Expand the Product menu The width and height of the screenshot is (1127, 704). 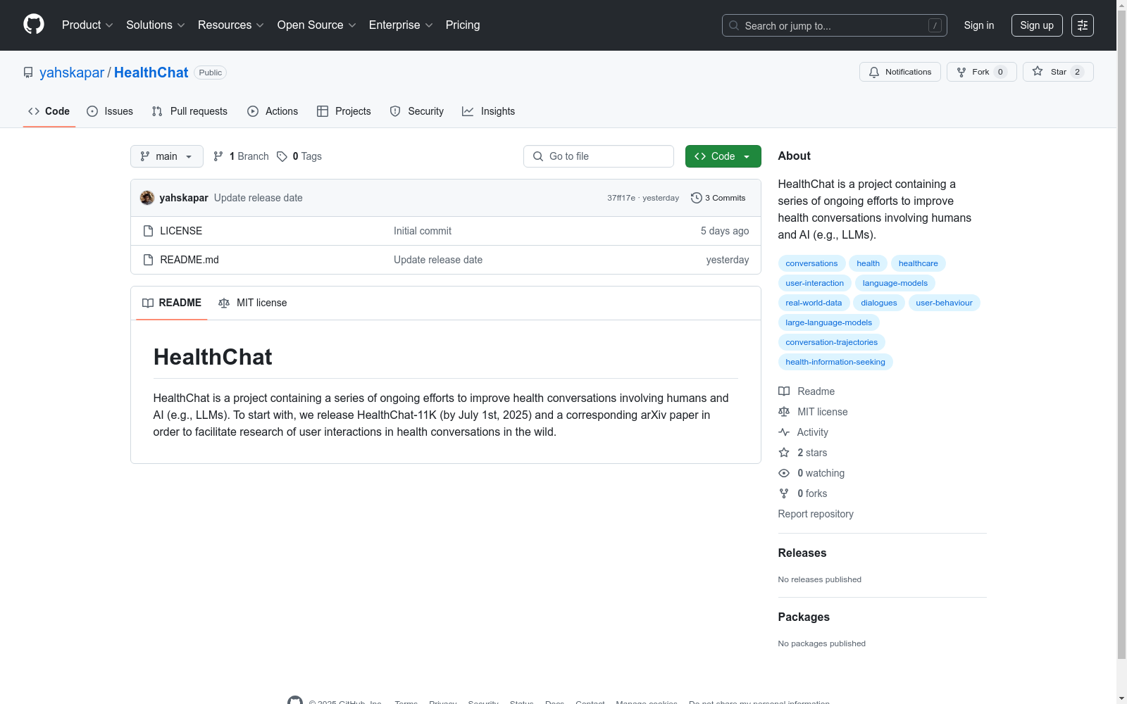point(87,25)
